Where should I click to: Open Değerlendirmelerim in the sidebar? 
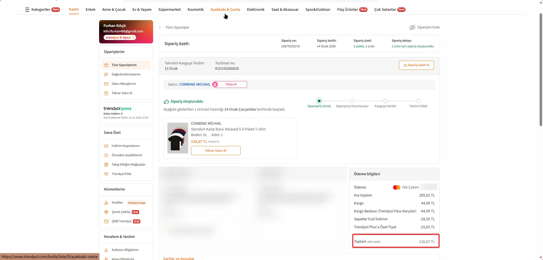coord(126,75)
